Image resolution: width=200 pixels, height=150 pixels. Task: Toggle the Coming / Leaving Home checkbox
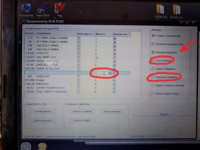coord(153,36)
